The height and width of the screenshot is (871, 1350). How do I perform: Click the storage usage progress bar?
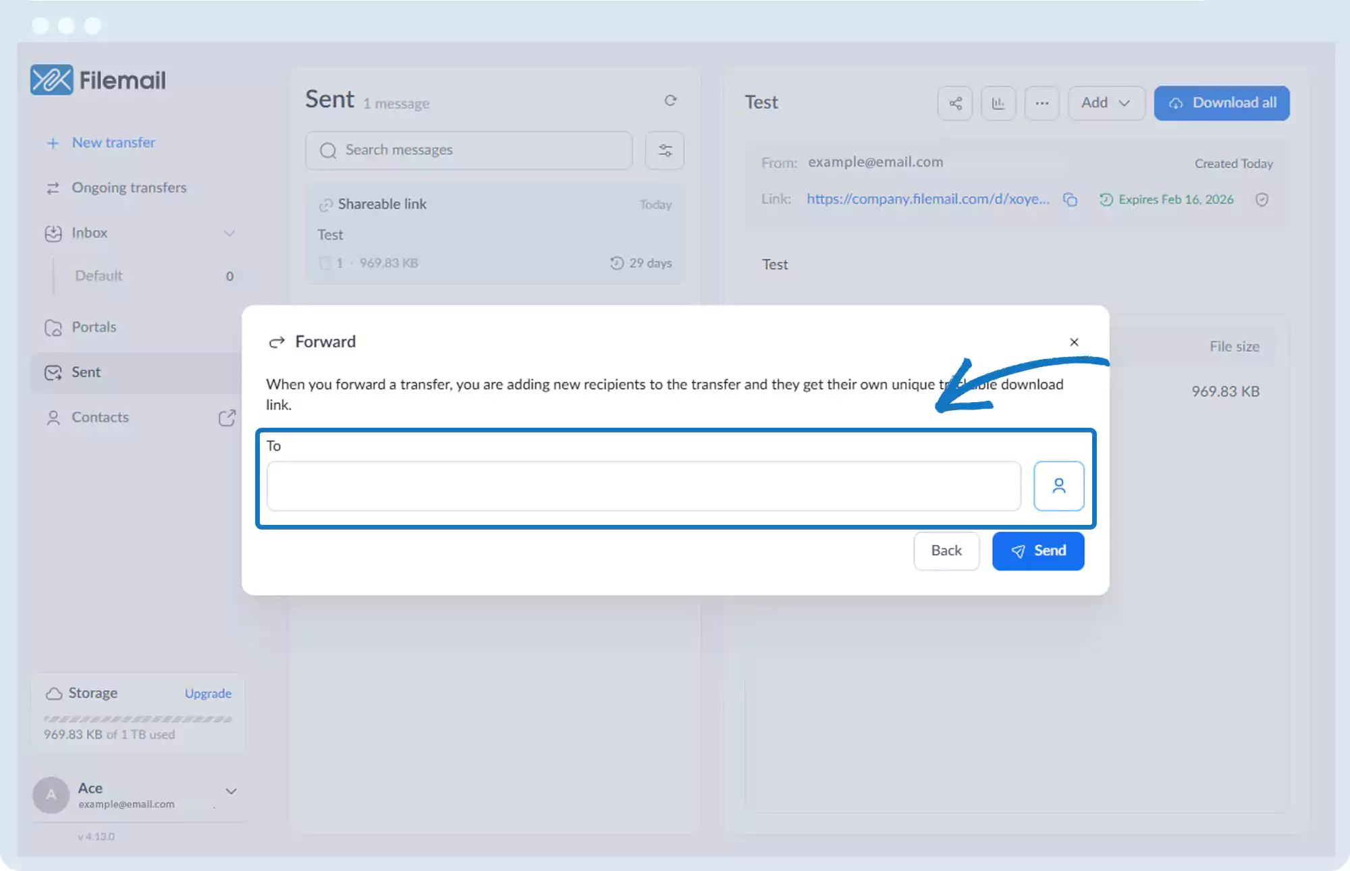138,719
